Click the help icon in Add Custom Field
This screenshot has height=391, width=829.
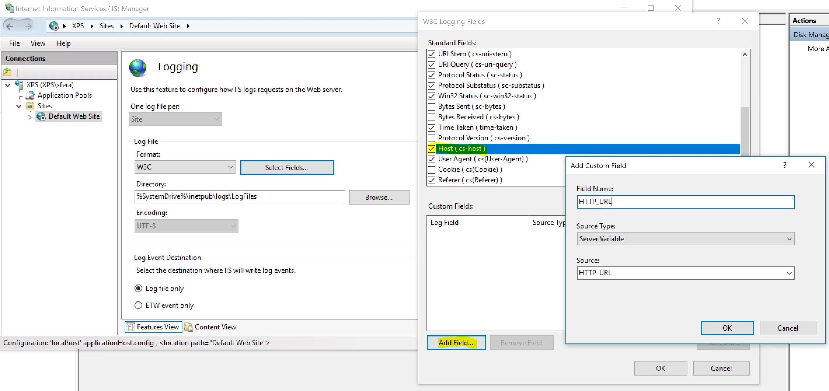click(785, 165)
